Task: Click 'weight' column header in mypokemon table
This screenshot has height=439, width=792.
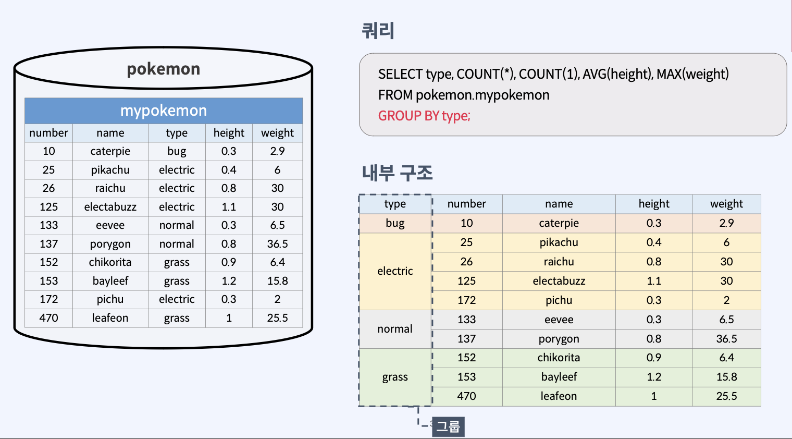Action: [x=277, y=133]
